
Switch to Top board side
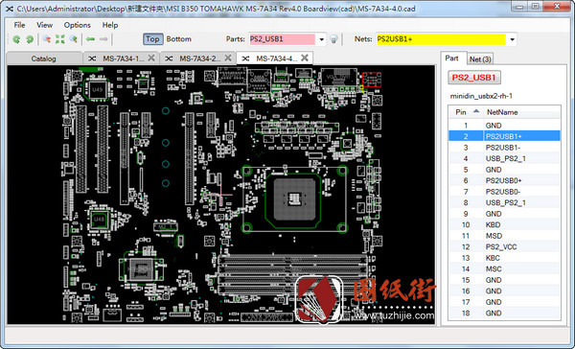152,39
